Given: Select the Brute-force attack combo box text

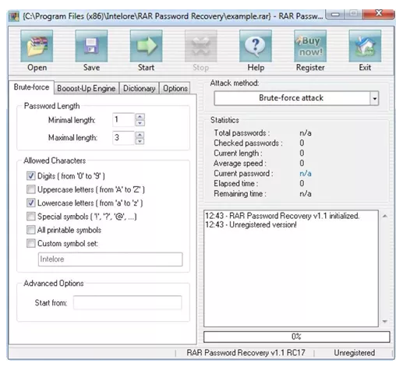Looking at the screenshot, I should click(291, 98).
